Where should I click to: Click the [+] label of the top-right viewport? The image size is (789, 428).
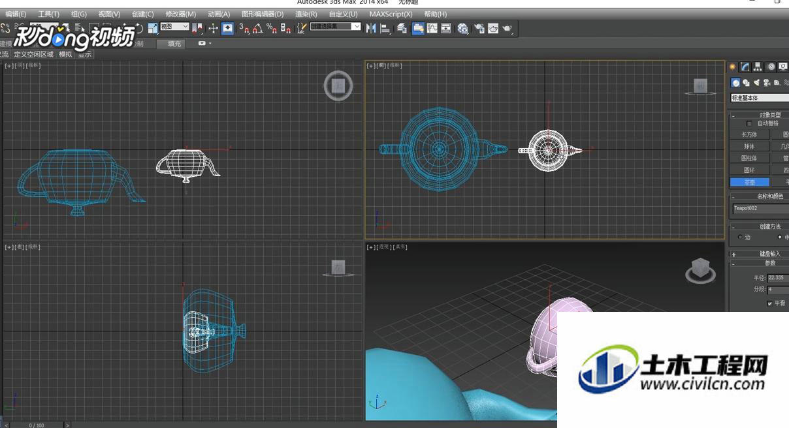coord(371,65)
